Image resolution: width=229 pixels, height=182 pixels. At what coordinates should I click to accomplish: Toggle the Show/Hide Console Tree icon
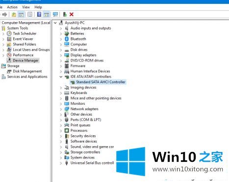(x=21, y=14)
